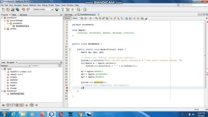The width and height of the screenshot is (208, 117).
Task: Open Firefox from the taskbar
Action: click(42, 114)
